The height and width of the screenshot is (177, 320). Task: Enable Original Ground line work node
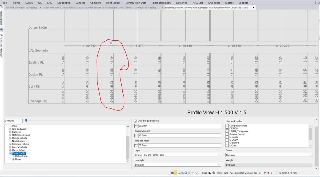pos(227,134)
